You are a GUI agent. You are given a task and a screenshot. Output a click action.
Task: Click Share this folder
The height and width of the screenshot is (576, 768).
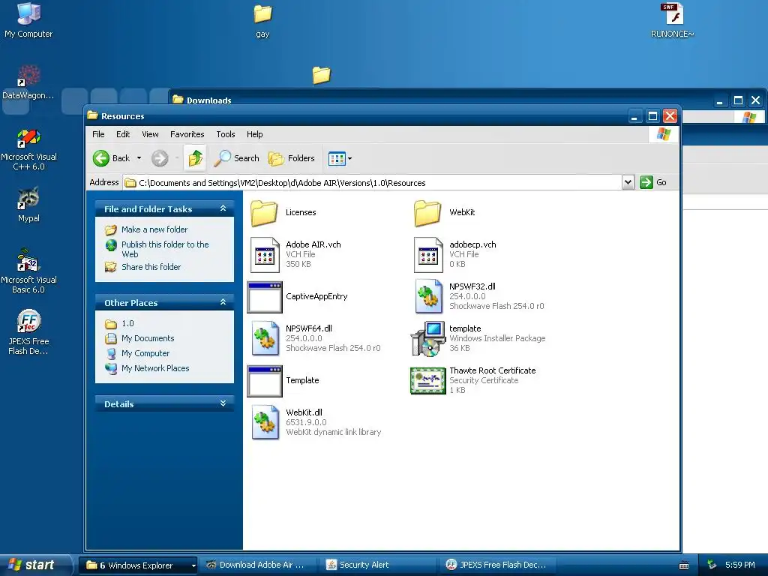[151, 267]
